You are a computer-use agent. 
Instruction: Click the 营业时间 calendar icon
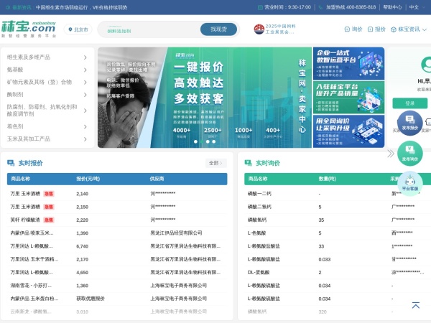[x=260, y=7]
